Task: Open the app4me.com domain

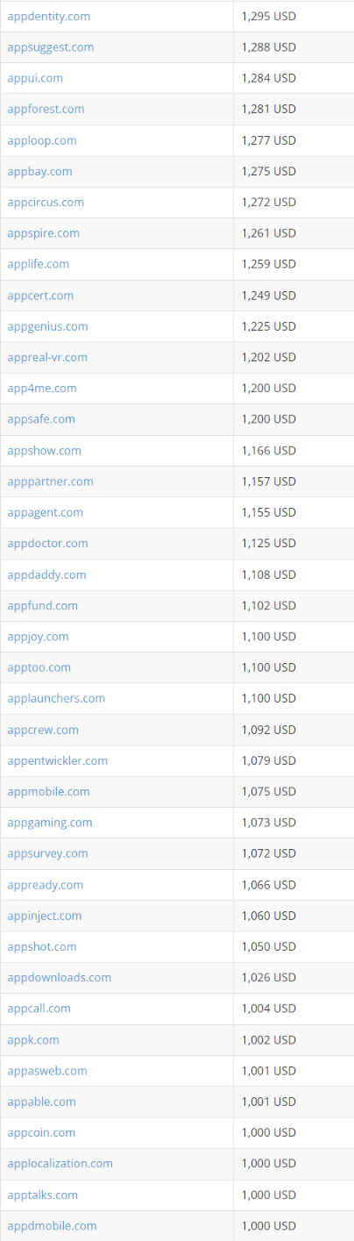Action: pyautogui.click(x=42, y=388)
